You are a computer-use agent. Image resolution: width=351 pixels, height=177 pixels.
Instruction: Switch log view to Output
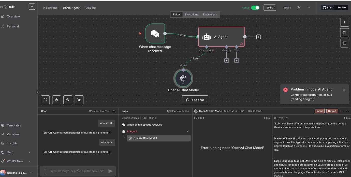pos(332,111)
